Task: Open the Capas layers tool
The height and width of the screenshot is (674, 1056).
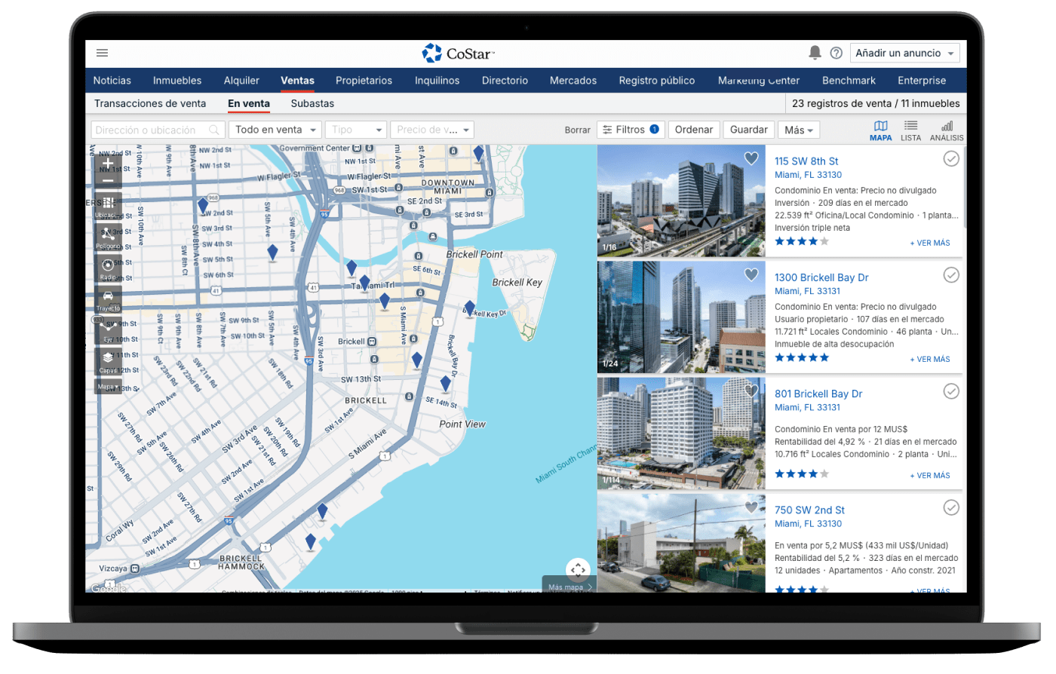Action: tap(108, 359)
